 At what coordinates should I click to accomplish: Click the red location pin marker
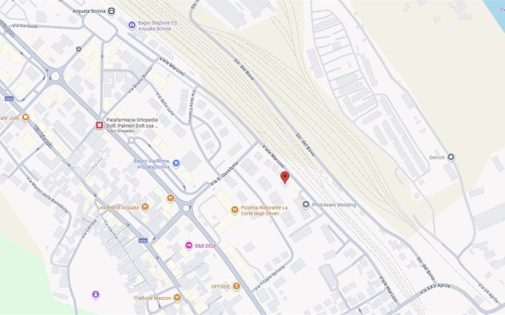[x=285, y=177]
